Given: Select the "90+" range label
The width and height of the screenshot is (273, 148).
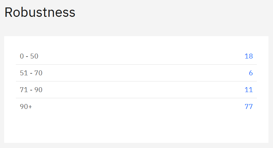Looking at the screenshot, I should 26,107.
